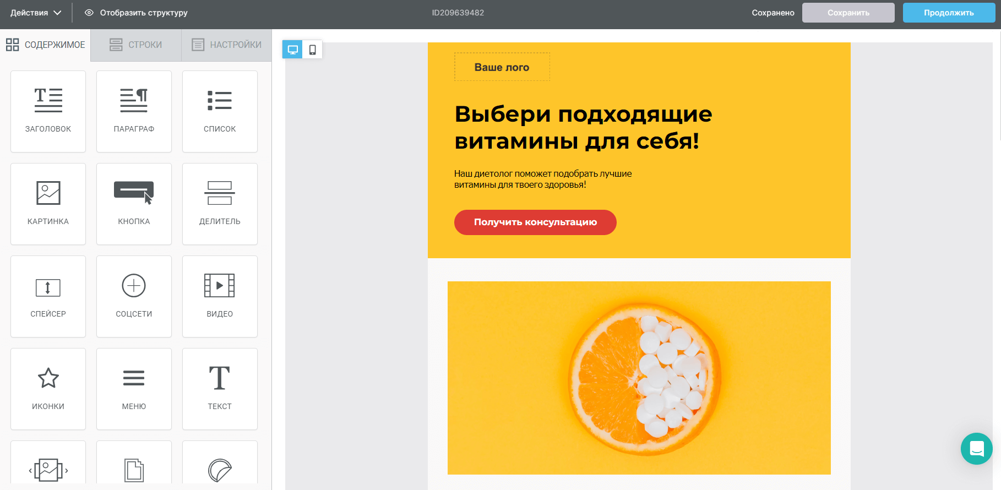Click the Ваше лого placeholder
The width and height of the screenshot is (1001, 490).
502,67
